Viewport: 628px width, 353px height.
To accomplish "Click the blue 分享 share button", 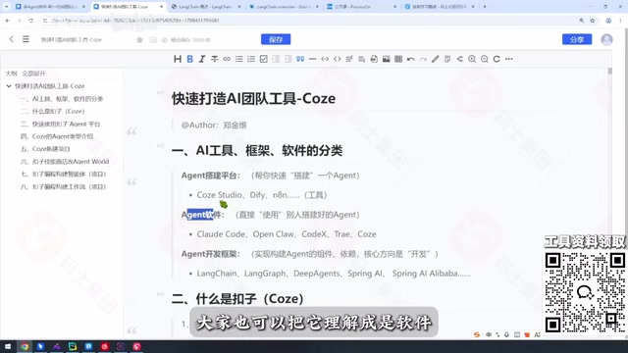I will (x=577, y=39).
